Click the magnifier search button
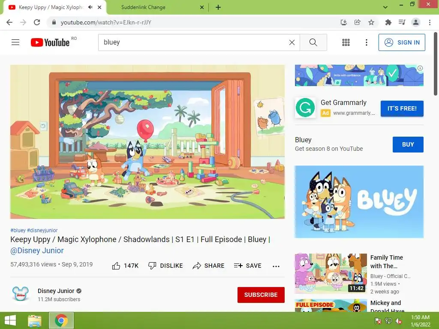 (313, 42)
